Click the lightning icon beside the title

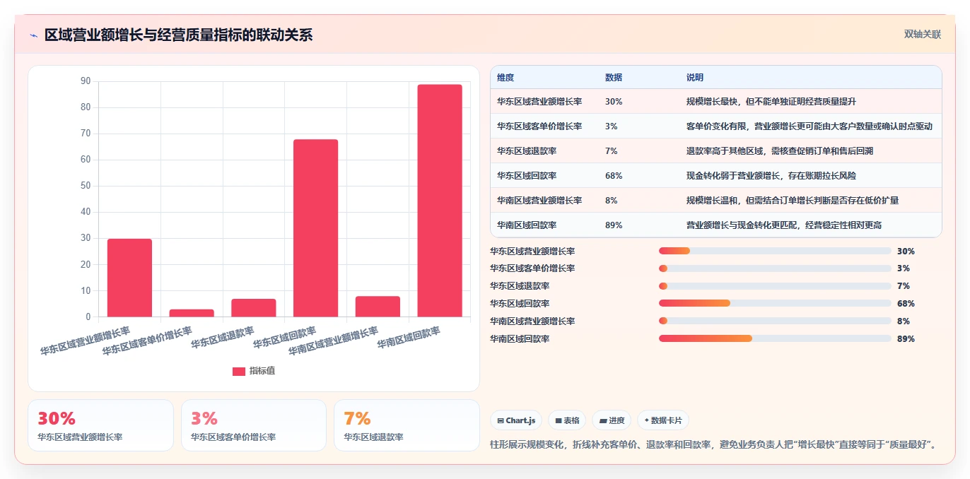click(34, 35)
